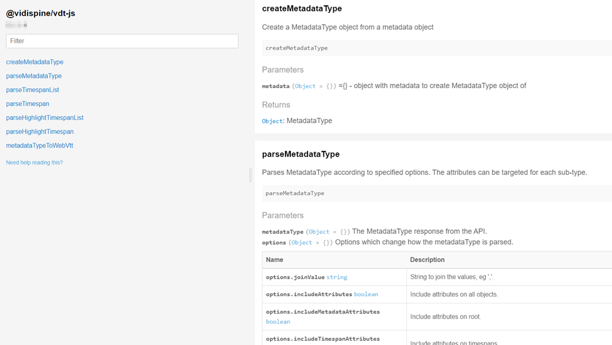
Task: Open 'Need help reading this?' link
Action: pos(34,163)
